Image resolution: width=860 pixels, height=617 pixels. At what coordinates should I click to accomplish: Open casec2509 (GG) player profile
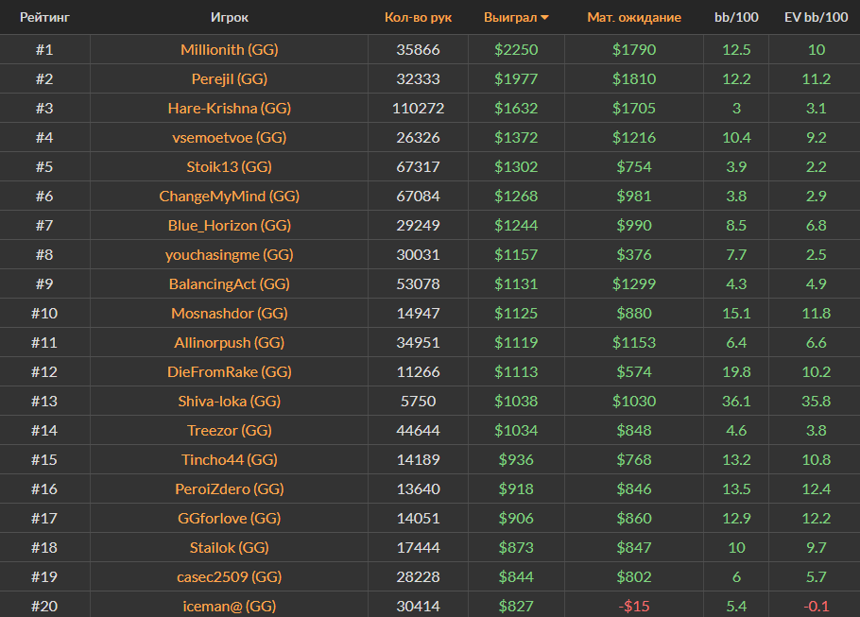pos(230,576)
